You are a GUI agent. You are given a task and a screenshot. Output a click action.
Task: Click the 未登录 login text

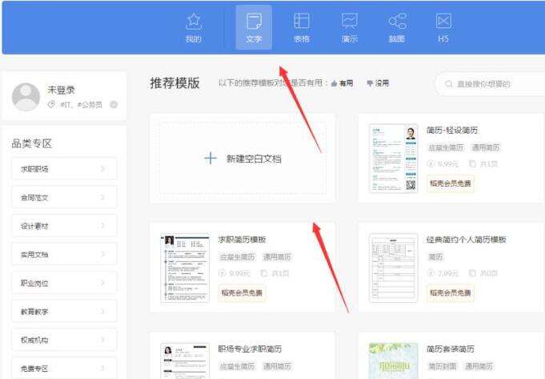coord(61,90)
